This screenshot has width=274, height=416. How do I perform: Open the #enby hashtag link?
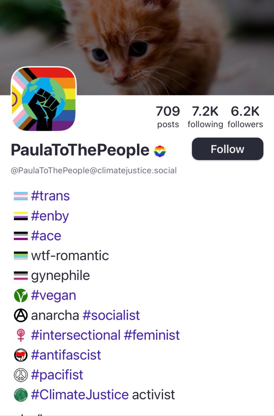click(50, 216)
